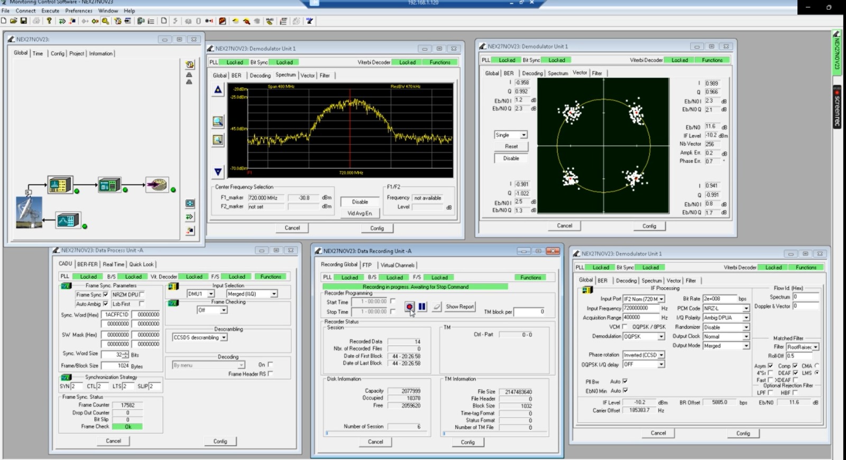Toggle the VCM checkbox in demodulator settings

pos(626,327)
